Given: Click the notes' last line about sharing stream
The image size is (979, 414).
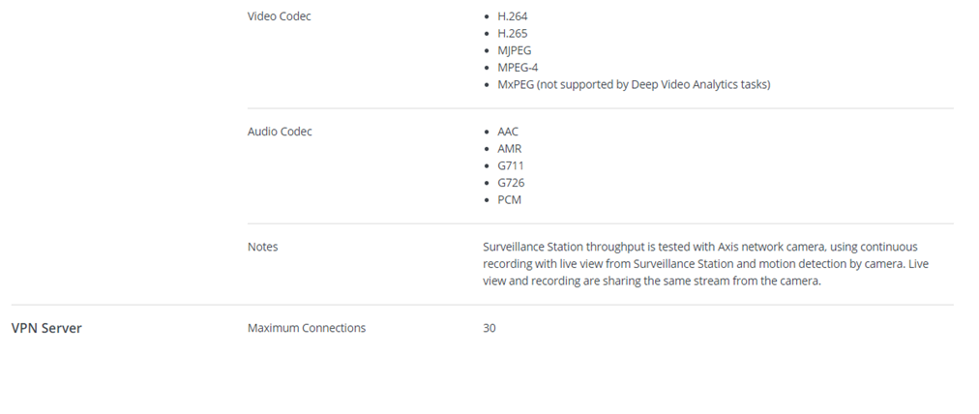Looking at the screenshot, I should [x=651, y=281].
